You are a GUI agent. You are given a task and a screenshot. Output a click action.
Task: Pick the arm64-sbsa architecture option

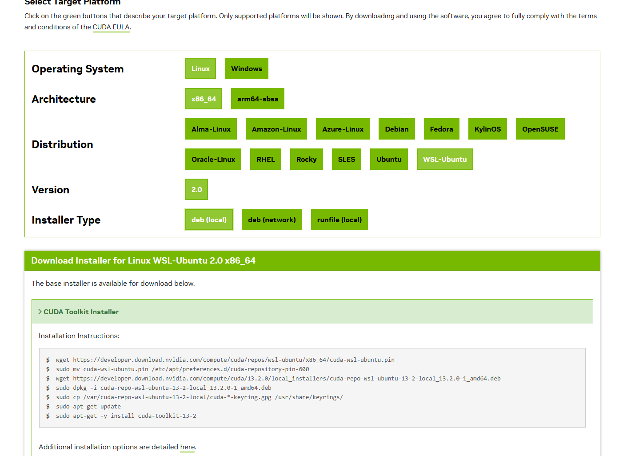click(x=257, y=99)
